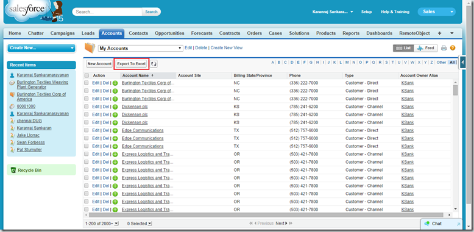Click the Recycle Bin icon
This screenshot has width=474, height=232.
click(13, 170)
